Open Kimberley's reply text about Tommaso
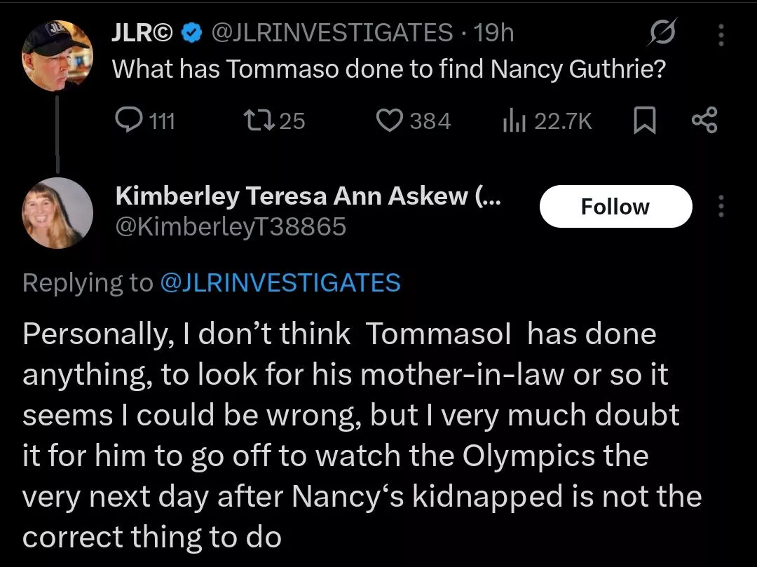The image size is (757, 567). [x=350, y=435]
